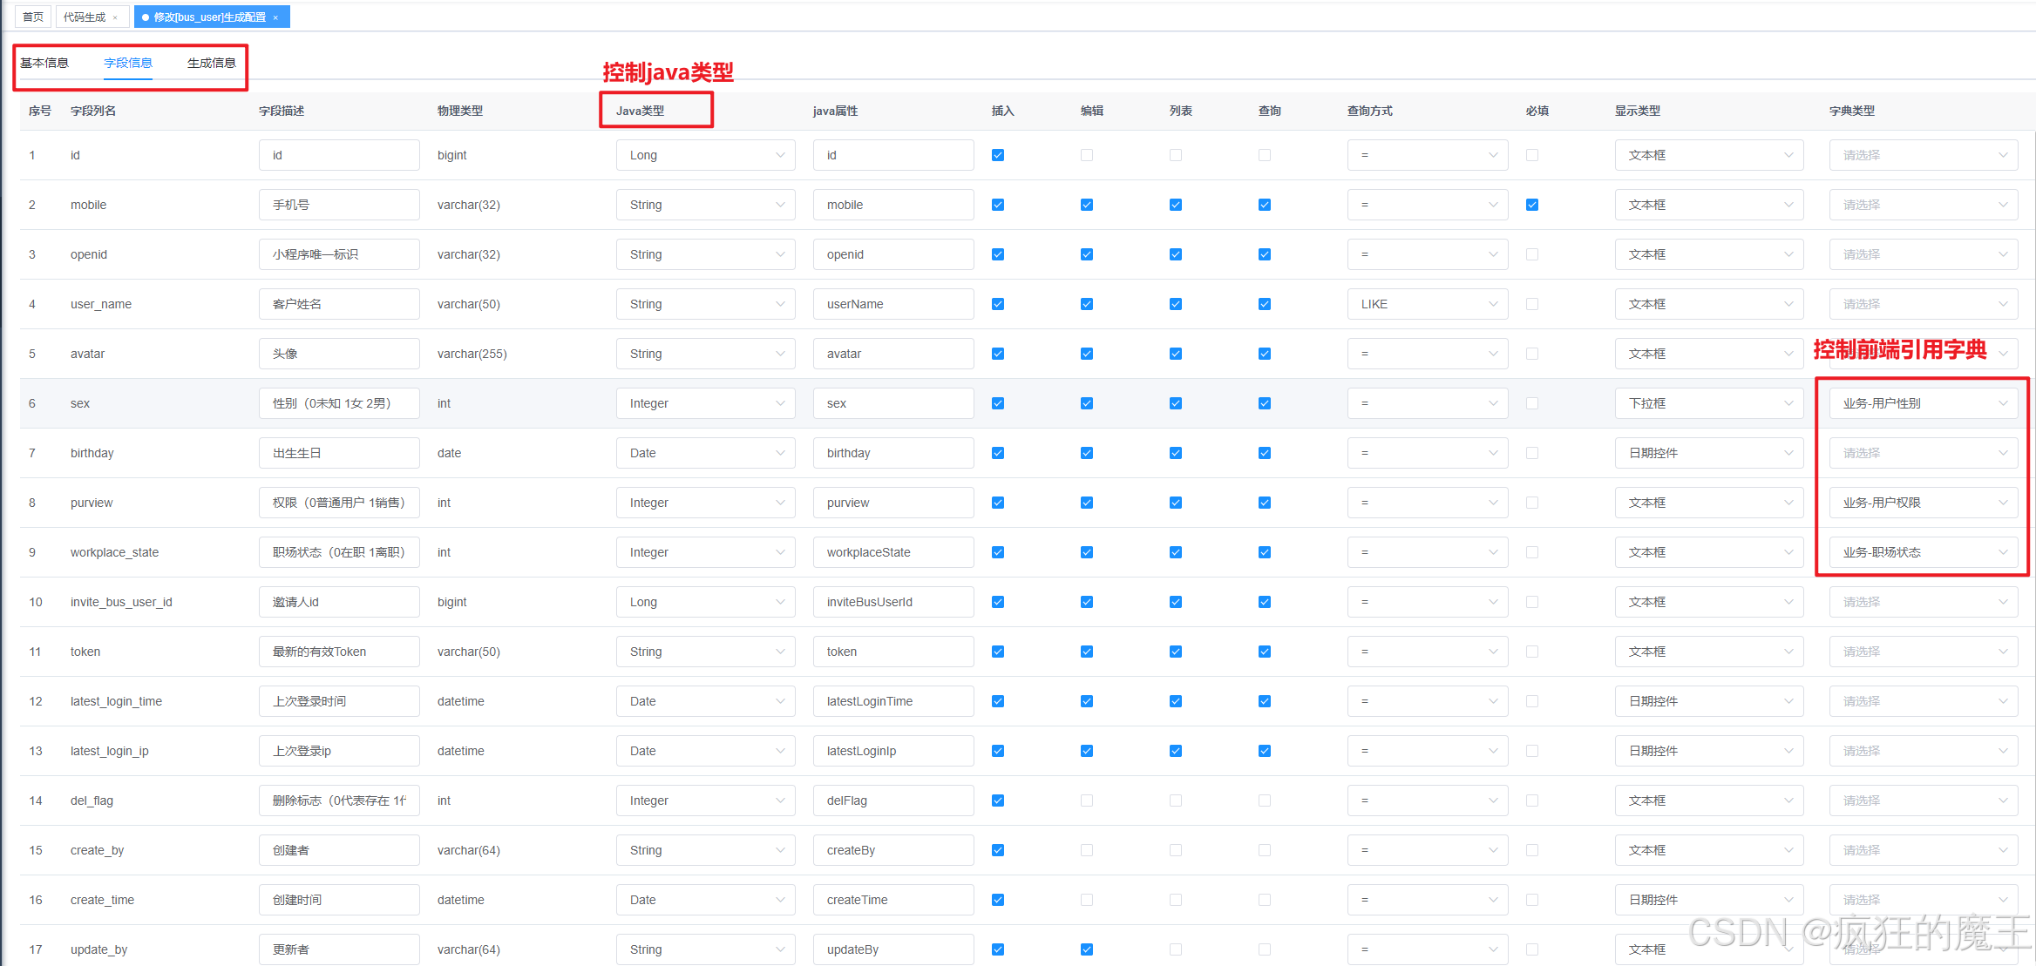Viewport: 2036px width, 966px height.
Task: Click the chevron arrow of user_name LIKE query dropdown
Action: tap(1493, 304)
